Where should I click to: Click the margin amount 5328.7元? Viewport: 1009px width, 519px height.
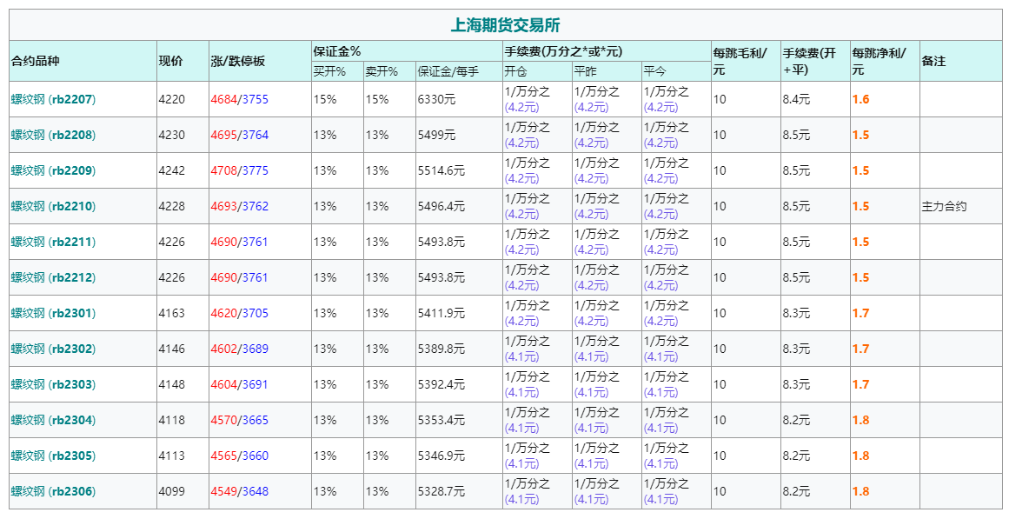click(x=441, y=491)
